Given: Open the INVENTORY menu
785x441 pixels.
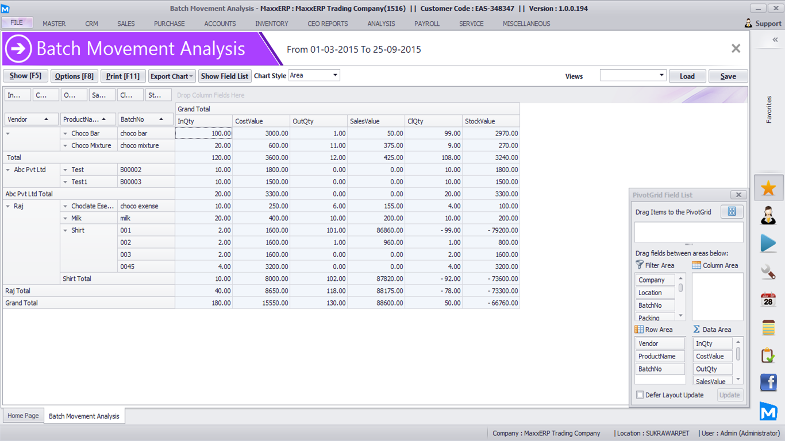Looking at the screenshot, I should pos(271,24).
